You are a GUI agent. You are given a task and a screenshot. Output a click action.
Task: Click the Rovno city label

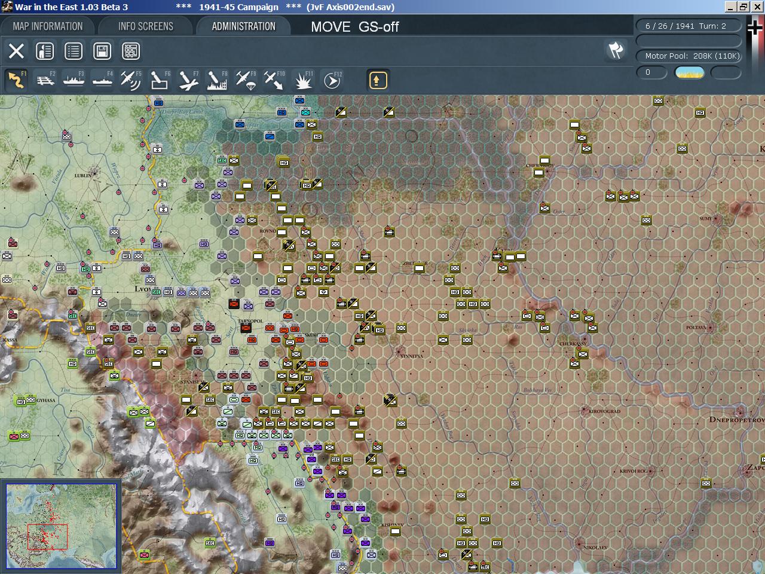pos(267,231)
